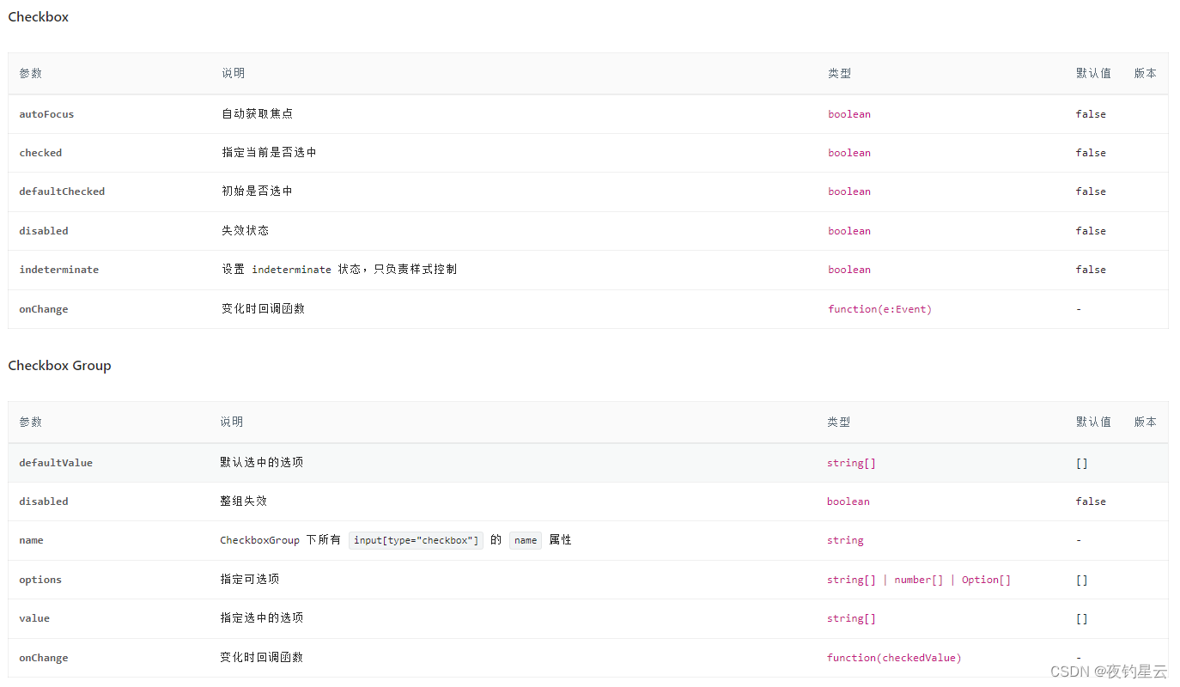Open the function(checkedValue) type link

tap(893, 657)
